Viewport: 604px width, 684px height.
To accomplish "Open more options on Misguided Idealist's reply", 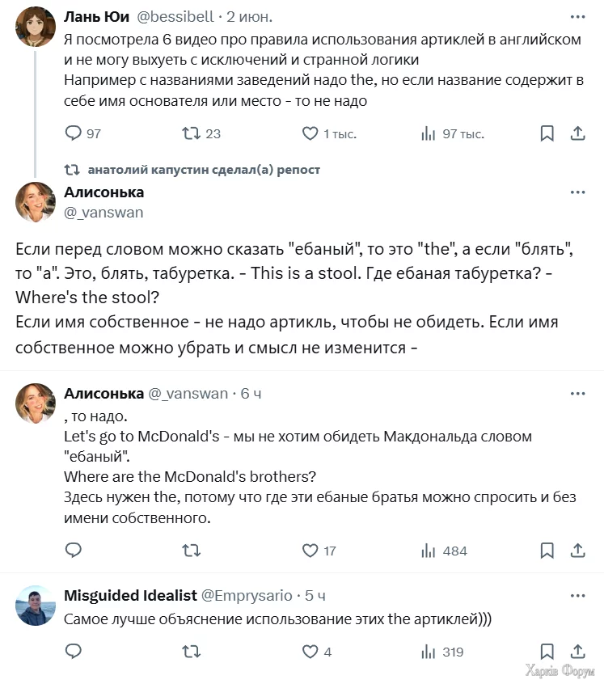I will (x=577, y=595).
